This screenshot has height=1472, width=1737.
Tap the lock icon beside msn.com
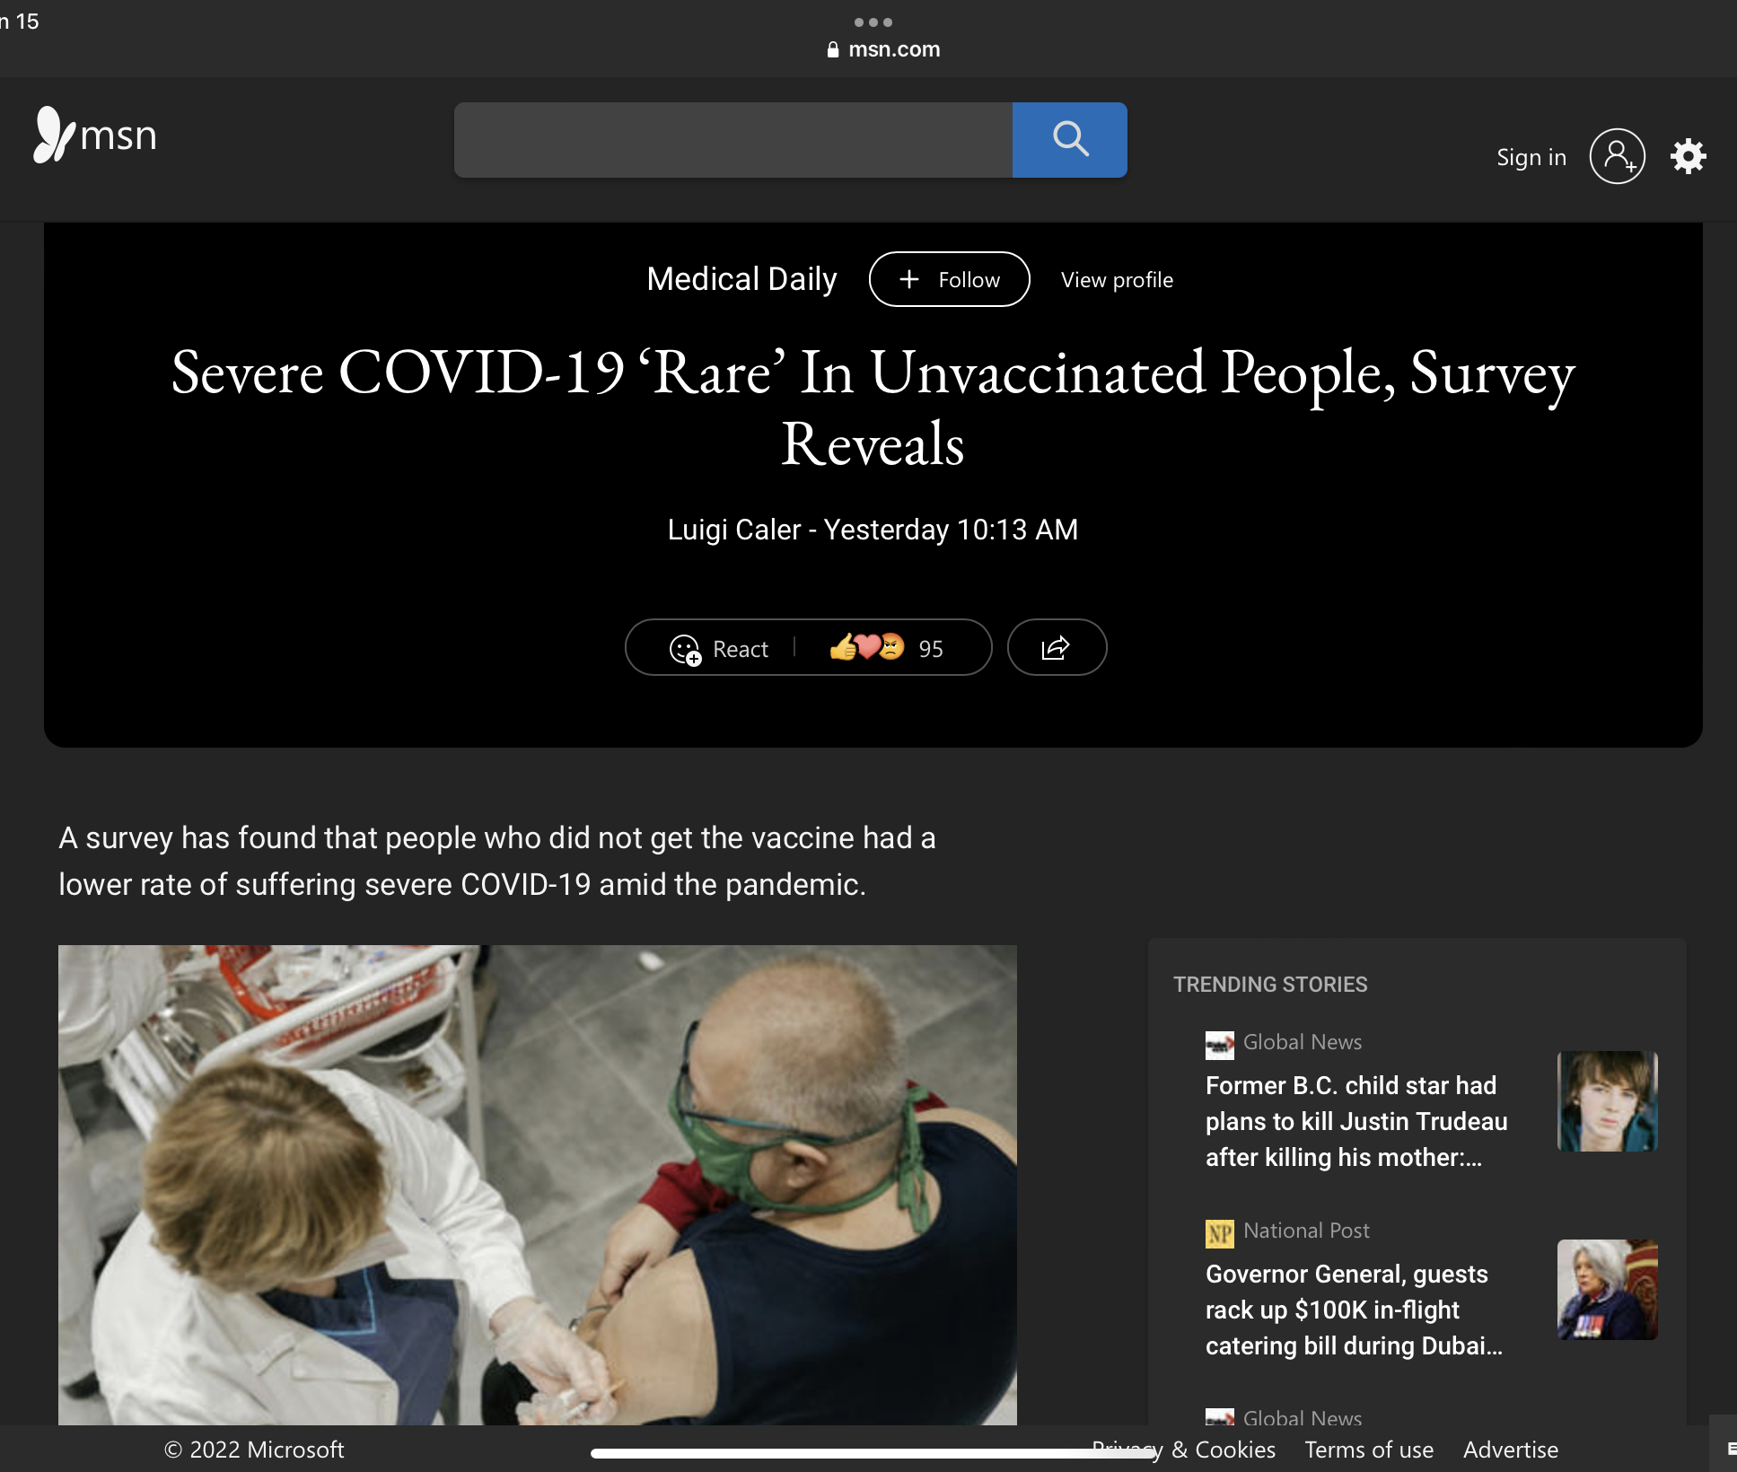pyautogui.click(x=832, y=49)
